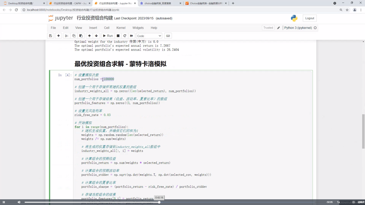Click the Python 3 (ipykernel) kernel name
The height and width of the screenshot is (205, 365).
click(298, 28)
